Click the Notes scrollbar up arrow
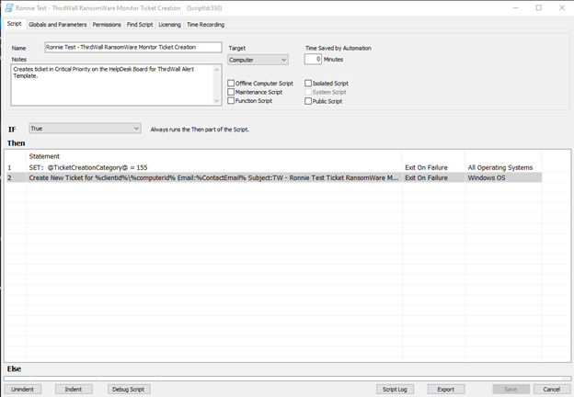 pyautogui.click(x=217, y=70)
